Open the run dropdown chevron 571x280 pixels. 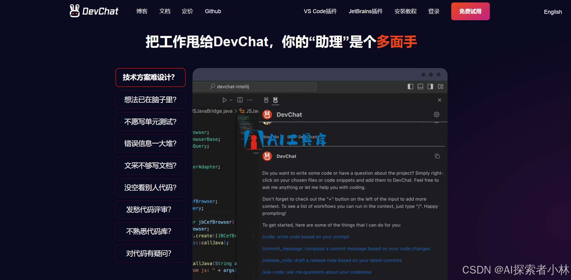(231, 100)
